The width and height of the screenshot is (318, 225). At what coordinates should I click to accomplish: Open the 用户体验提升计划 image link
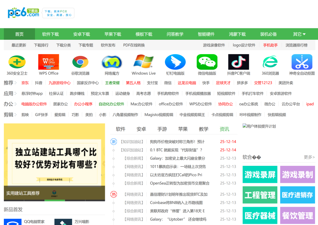pyautogui.click(x=259, y=126)
